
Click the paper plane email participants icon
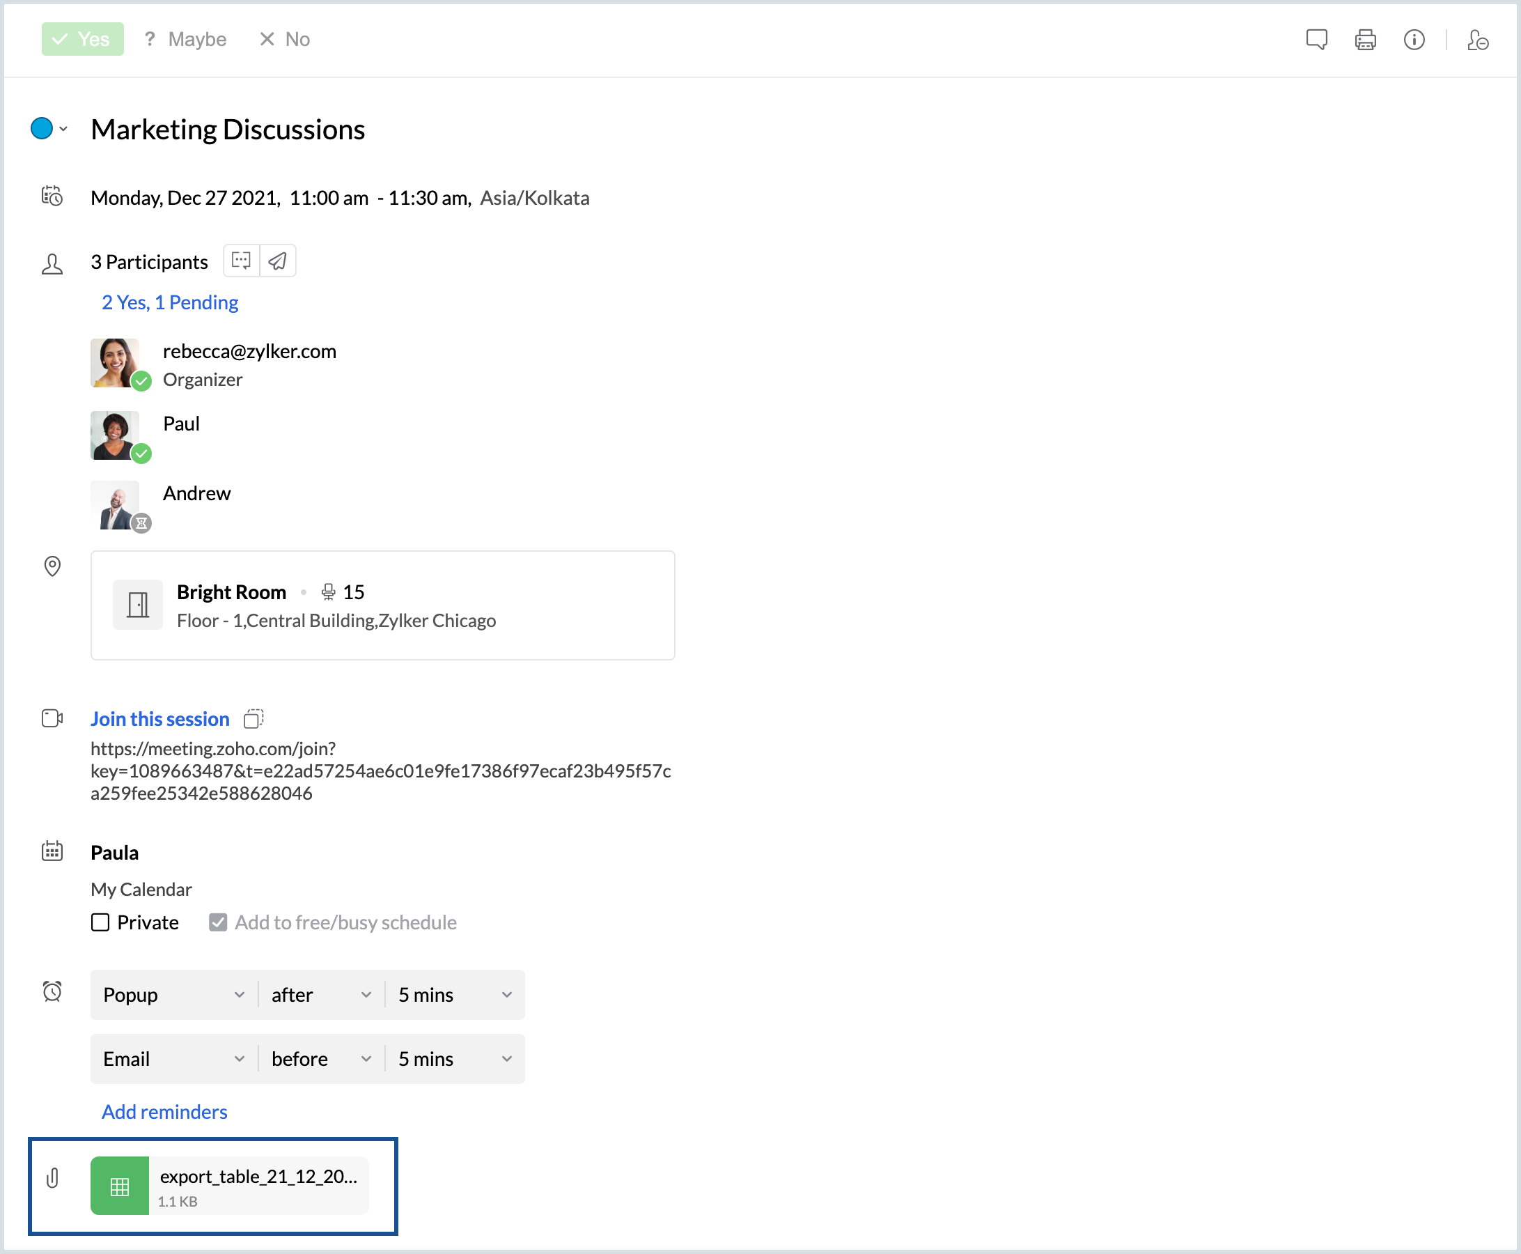click(x=278, y=261)
